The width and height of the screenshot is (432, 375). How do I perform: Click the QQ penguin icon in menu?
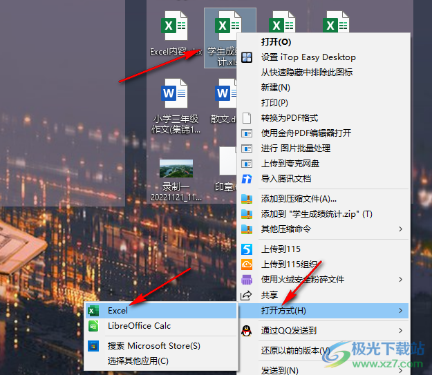[x=246, y=330]
